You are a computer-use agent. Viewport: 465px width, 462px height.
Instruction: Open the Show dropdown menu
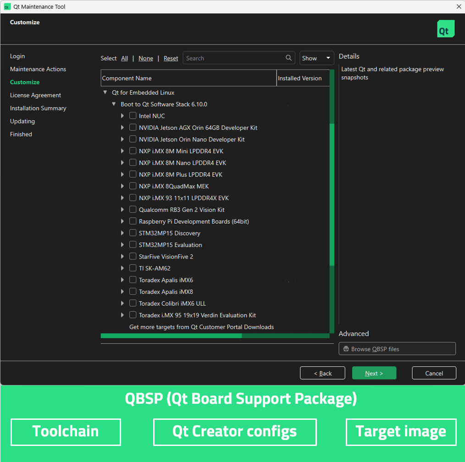316,58
